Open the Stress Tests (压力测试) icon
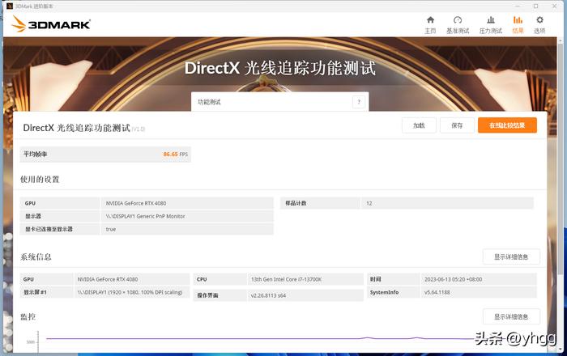Viewport: 567px width, 356px height. click(491, 20)
